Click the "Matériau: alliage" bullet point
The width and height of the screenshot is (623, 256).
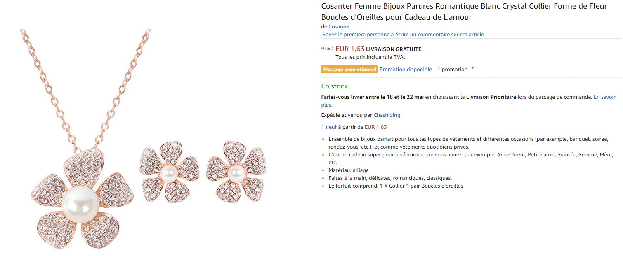point(349,170)
